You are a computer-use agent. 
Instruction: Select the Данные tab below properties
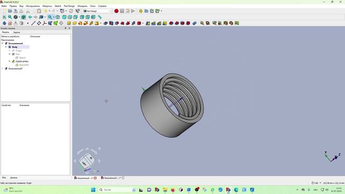point(13,177)
